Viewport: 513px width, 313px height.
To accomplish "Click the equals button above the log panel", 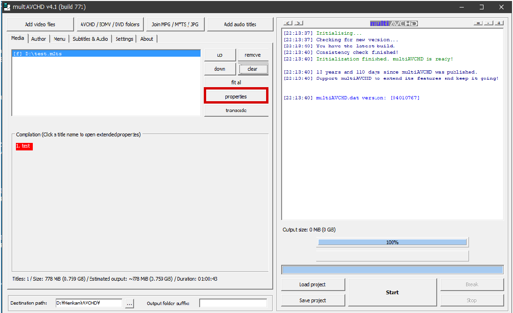I will pyautogui.click(x=478, y=23).
